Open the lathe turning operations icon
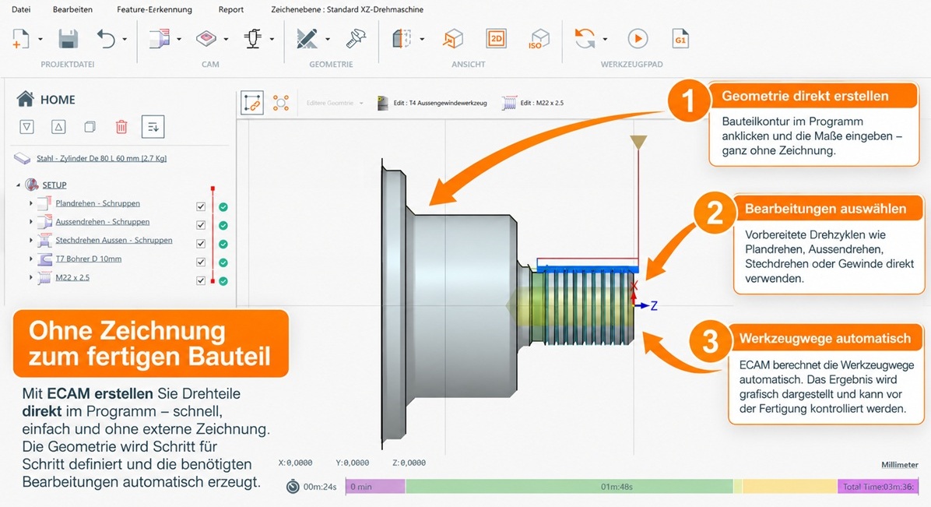The height and width of the screenshot is (507, 931). [x=160, y=39]
